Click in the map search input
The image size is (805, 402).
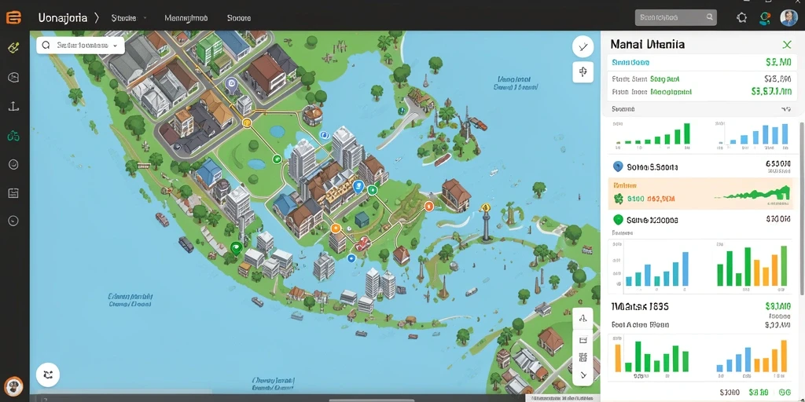tap(80, 46)
